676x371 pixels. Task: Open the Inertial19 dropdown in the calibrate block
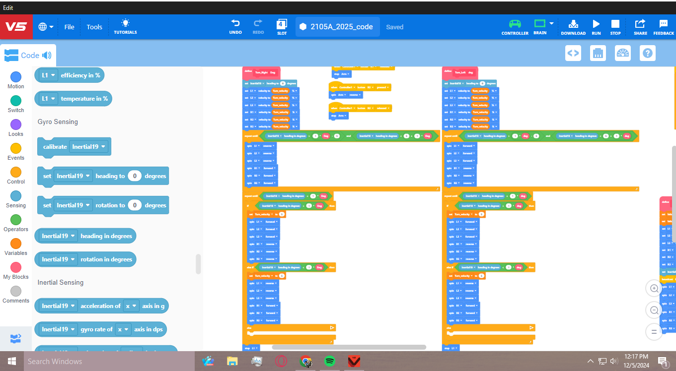pyautogui.click(x=89, y=146)
